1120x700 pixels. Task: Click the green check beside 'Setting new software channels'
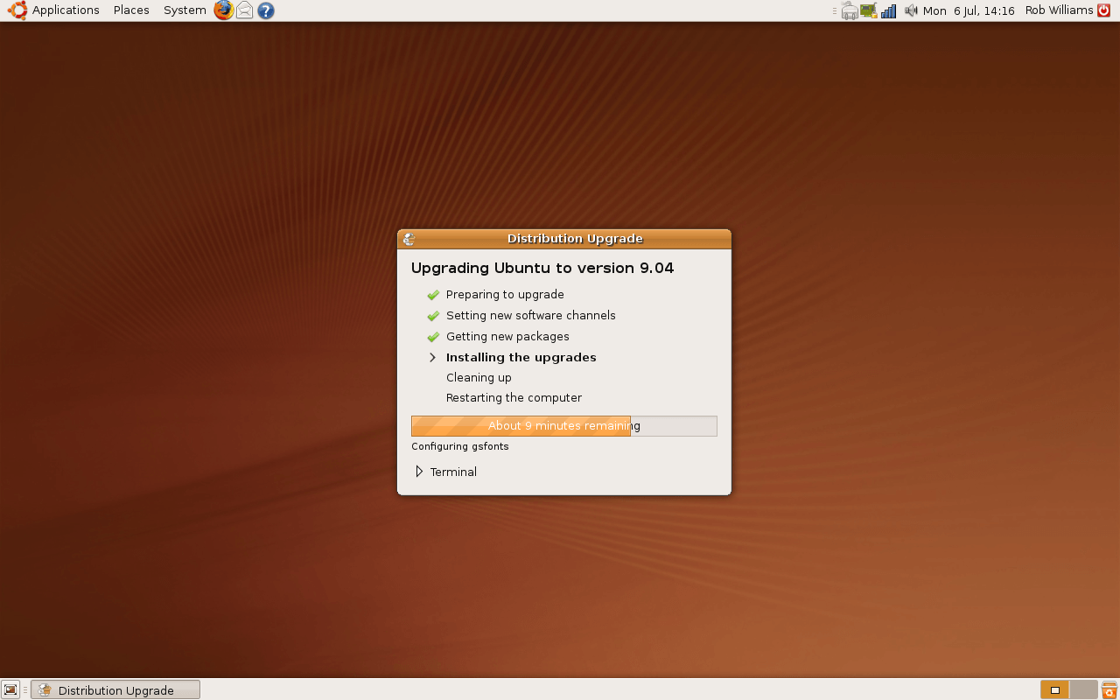point(433,316)
